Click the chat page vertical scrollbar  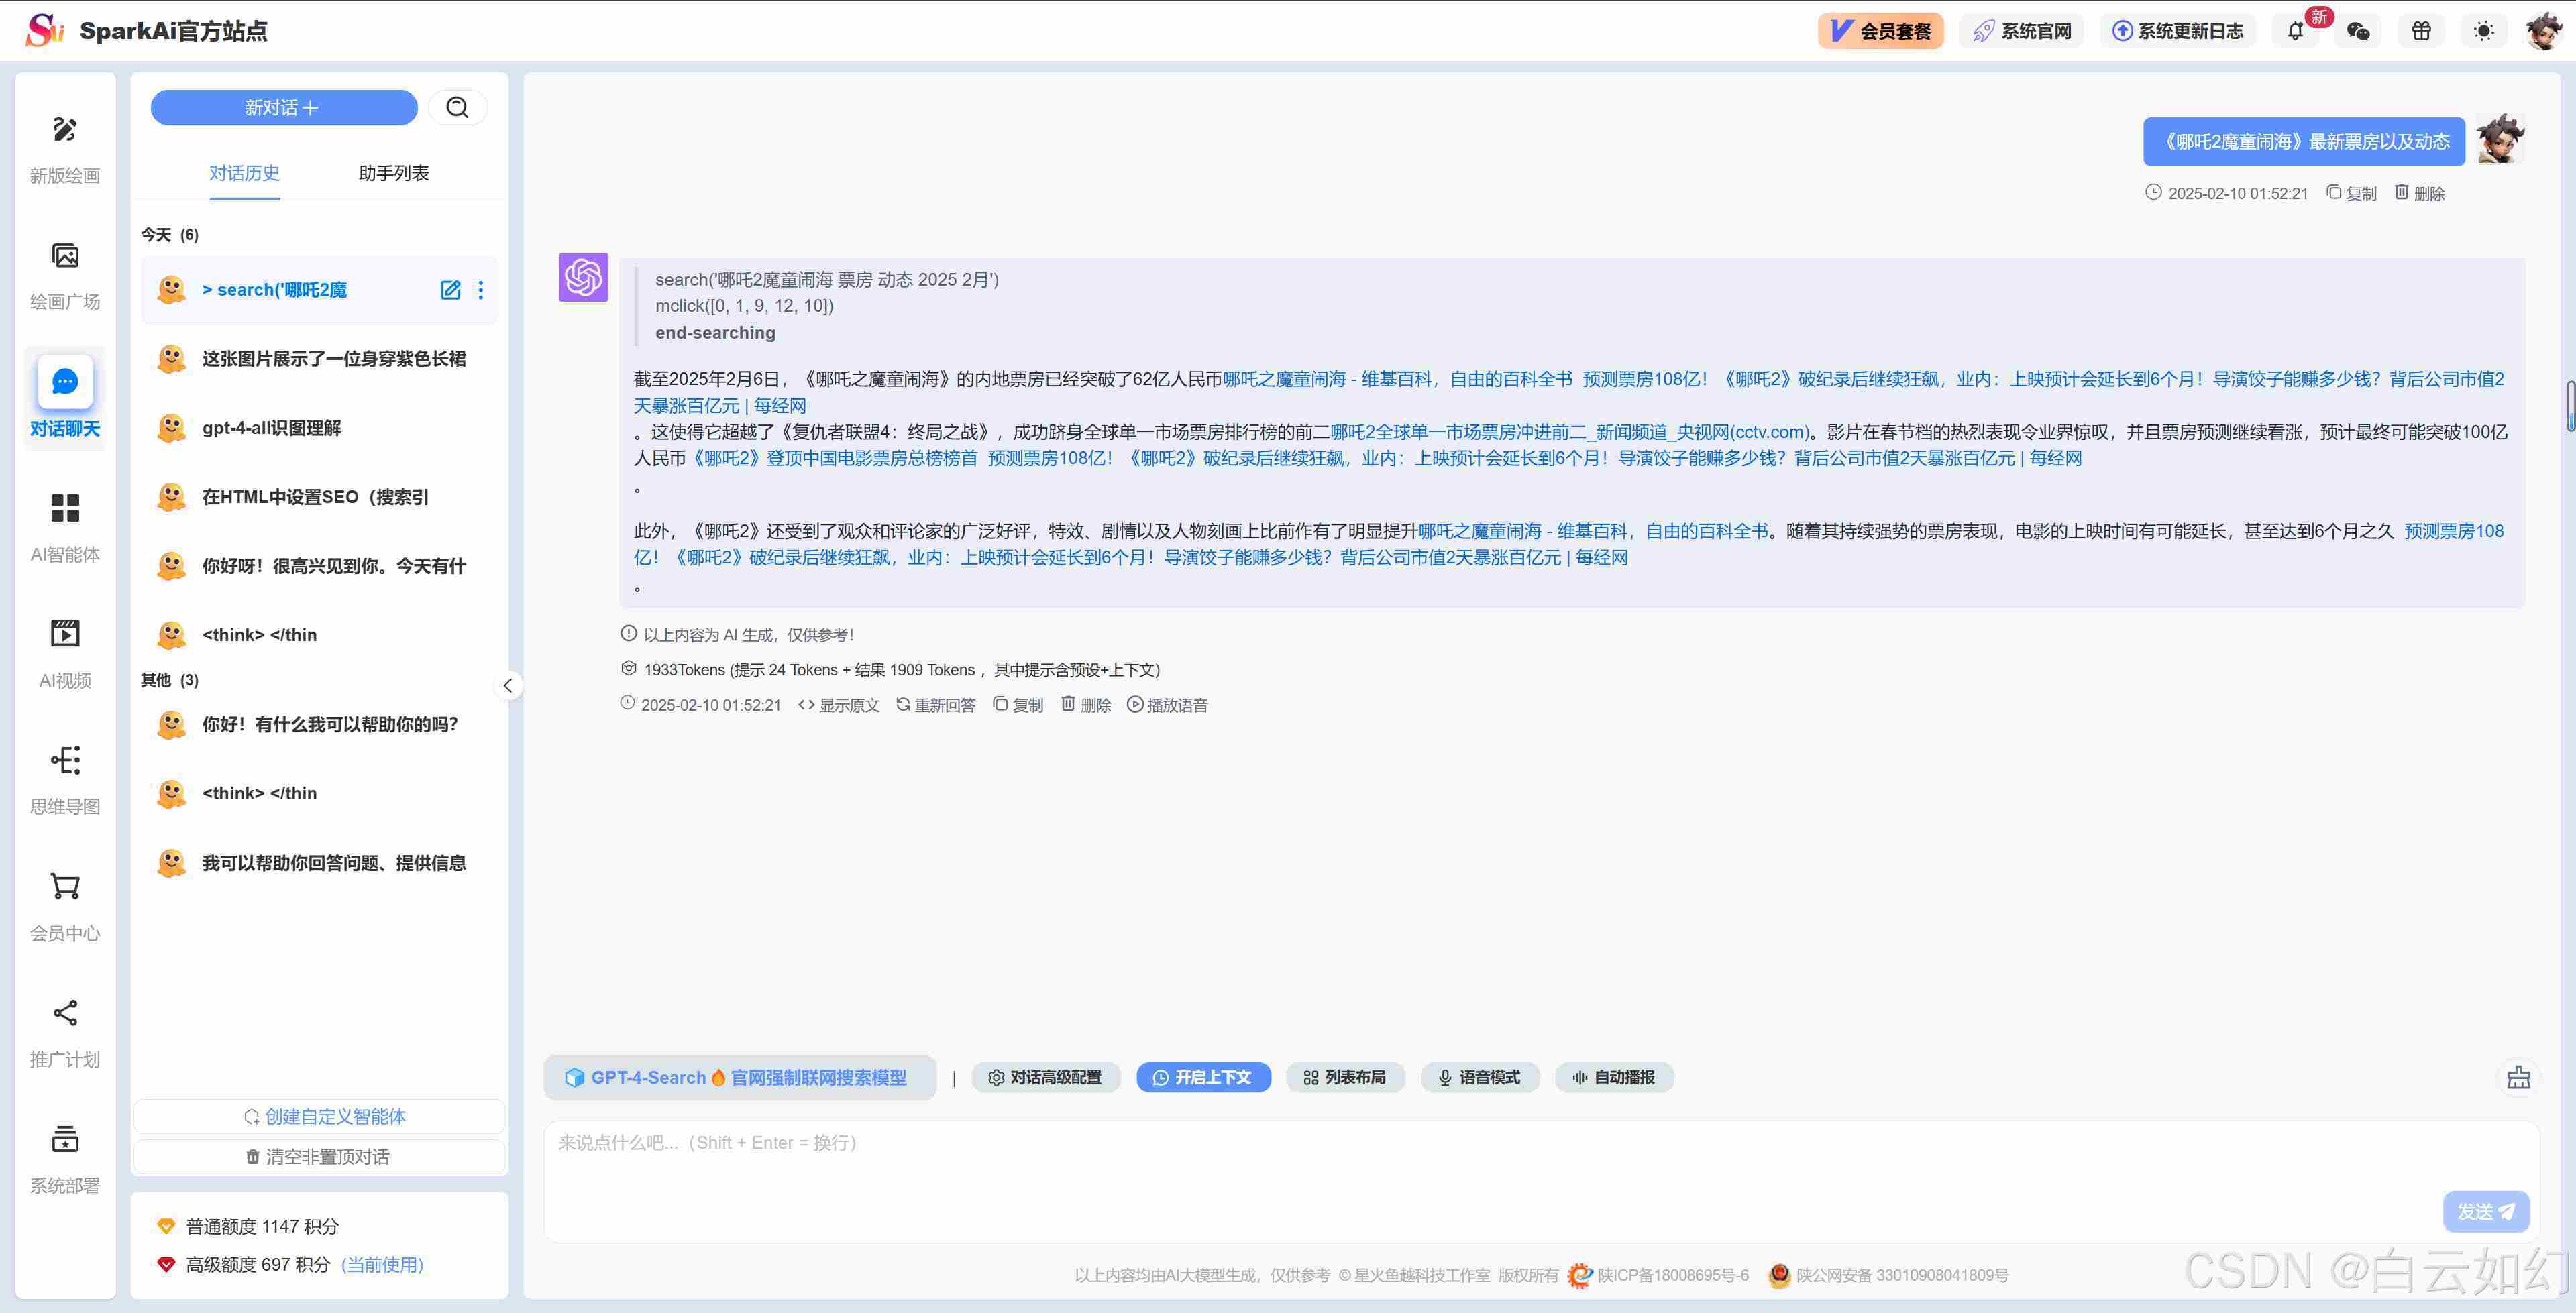click(x=2570, y=405)
